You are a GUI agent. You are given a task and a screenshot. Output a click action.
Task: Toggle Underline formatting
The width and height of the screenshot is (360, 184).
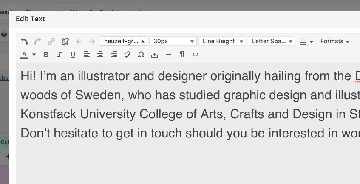click(x=73, y=54)
